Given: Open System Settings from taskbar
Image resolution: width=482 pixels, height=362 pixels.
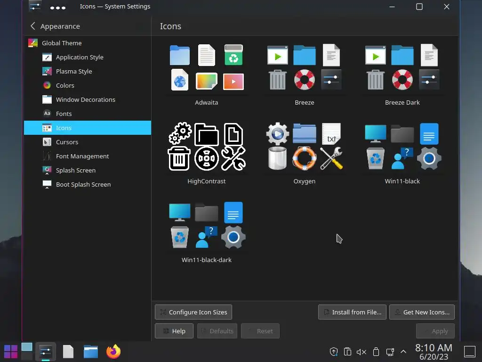Looking at the screenshot, I should click(x=46, y=352).
